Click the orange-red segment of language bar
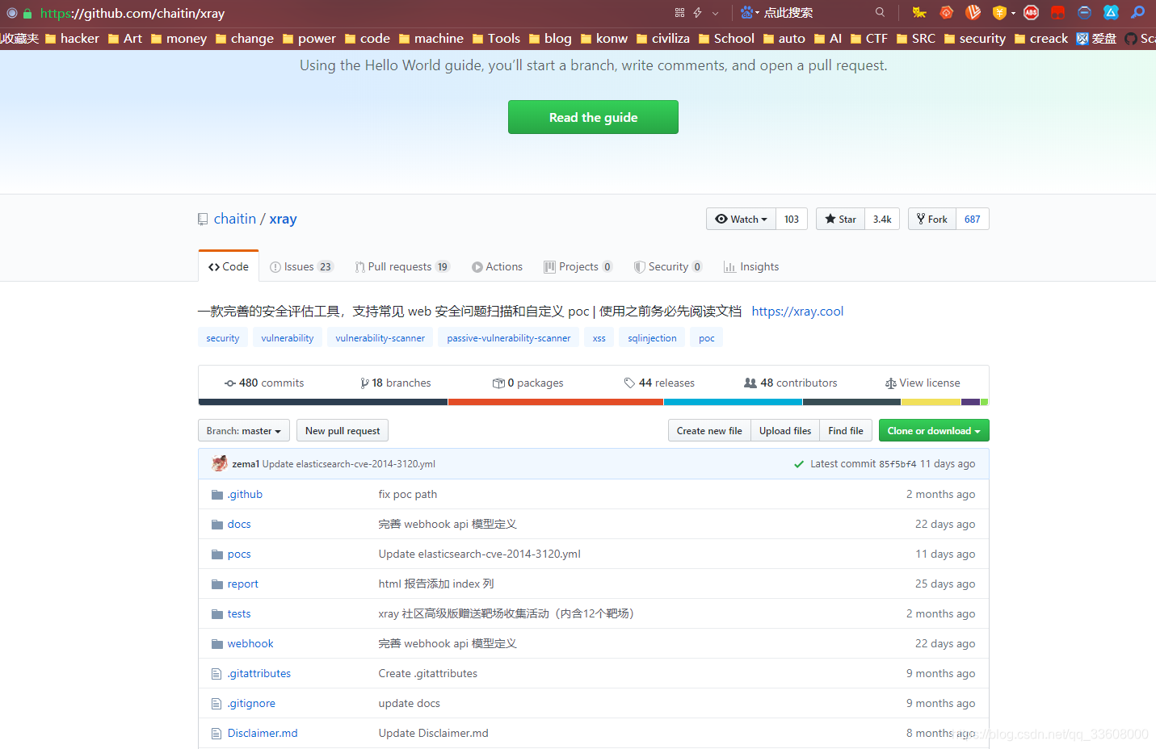Viewport: 1156px width, 749px height. pyautogui.click(x=556, y=402)
